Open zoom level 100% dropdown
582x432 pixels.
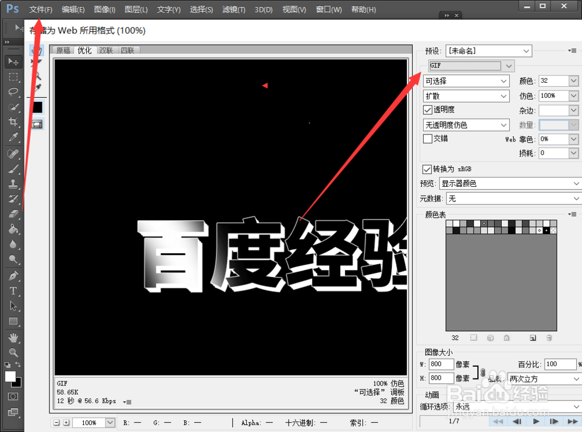pyautogui.click(x=110, y=423)
